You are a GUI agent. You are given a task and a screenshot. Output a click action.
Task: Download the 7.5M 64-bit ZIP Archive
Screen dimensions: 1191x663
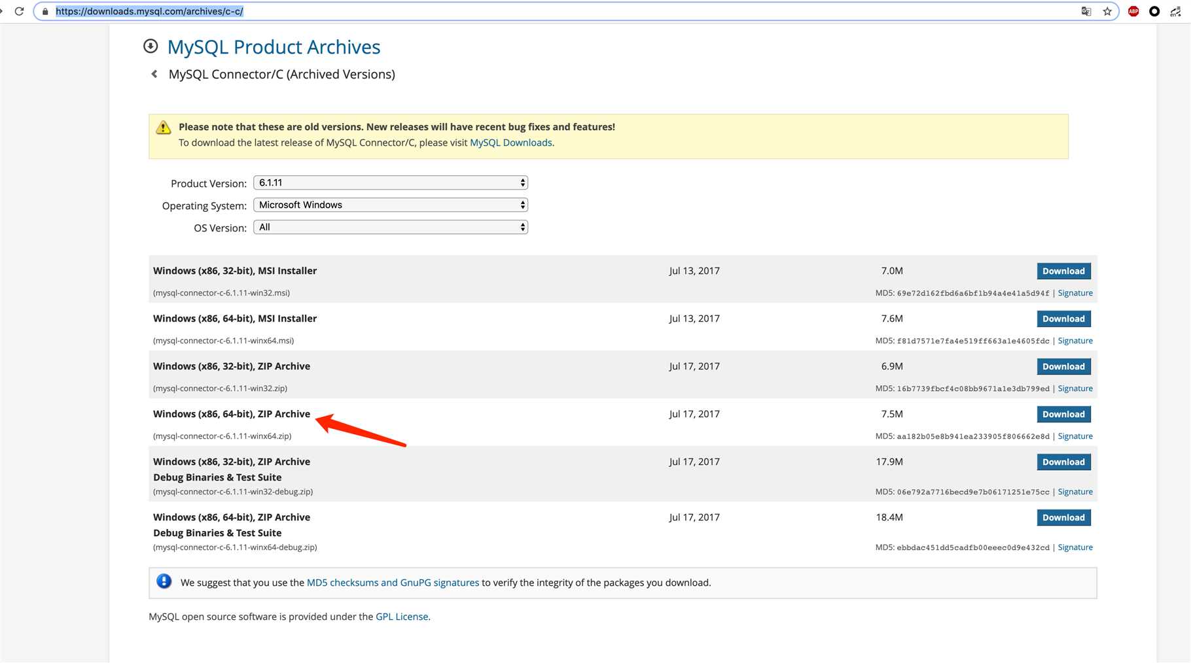pyautogui.click(x=1063, y=415)
